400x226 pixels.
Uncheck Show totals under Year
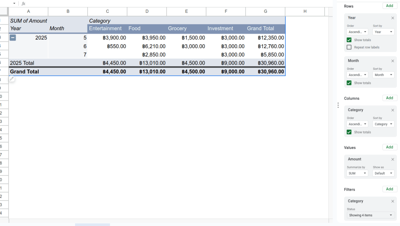point(349,40)
